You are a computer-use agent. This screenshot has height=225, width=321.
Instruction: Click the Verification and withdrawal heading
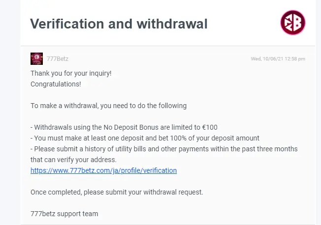(119, 24)
